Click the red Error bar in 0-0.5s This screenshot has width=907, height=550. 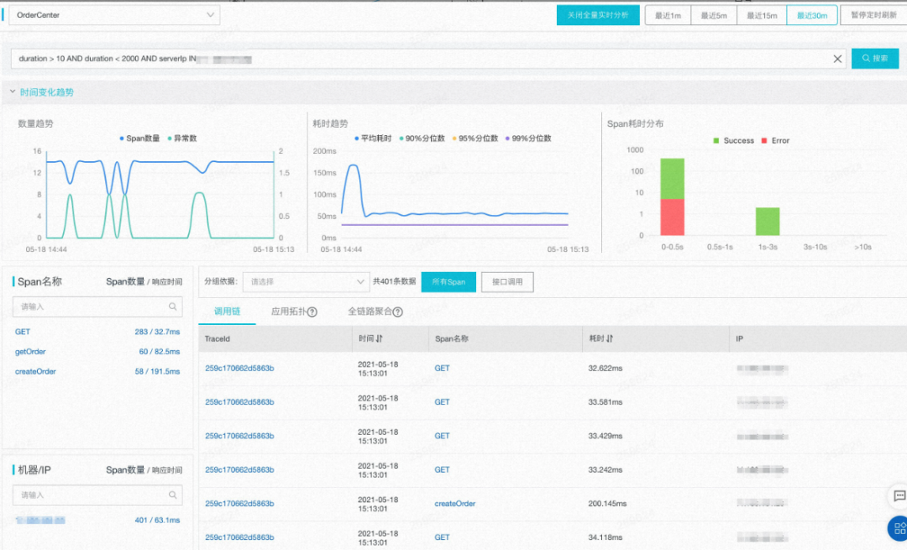pos(672,217)
